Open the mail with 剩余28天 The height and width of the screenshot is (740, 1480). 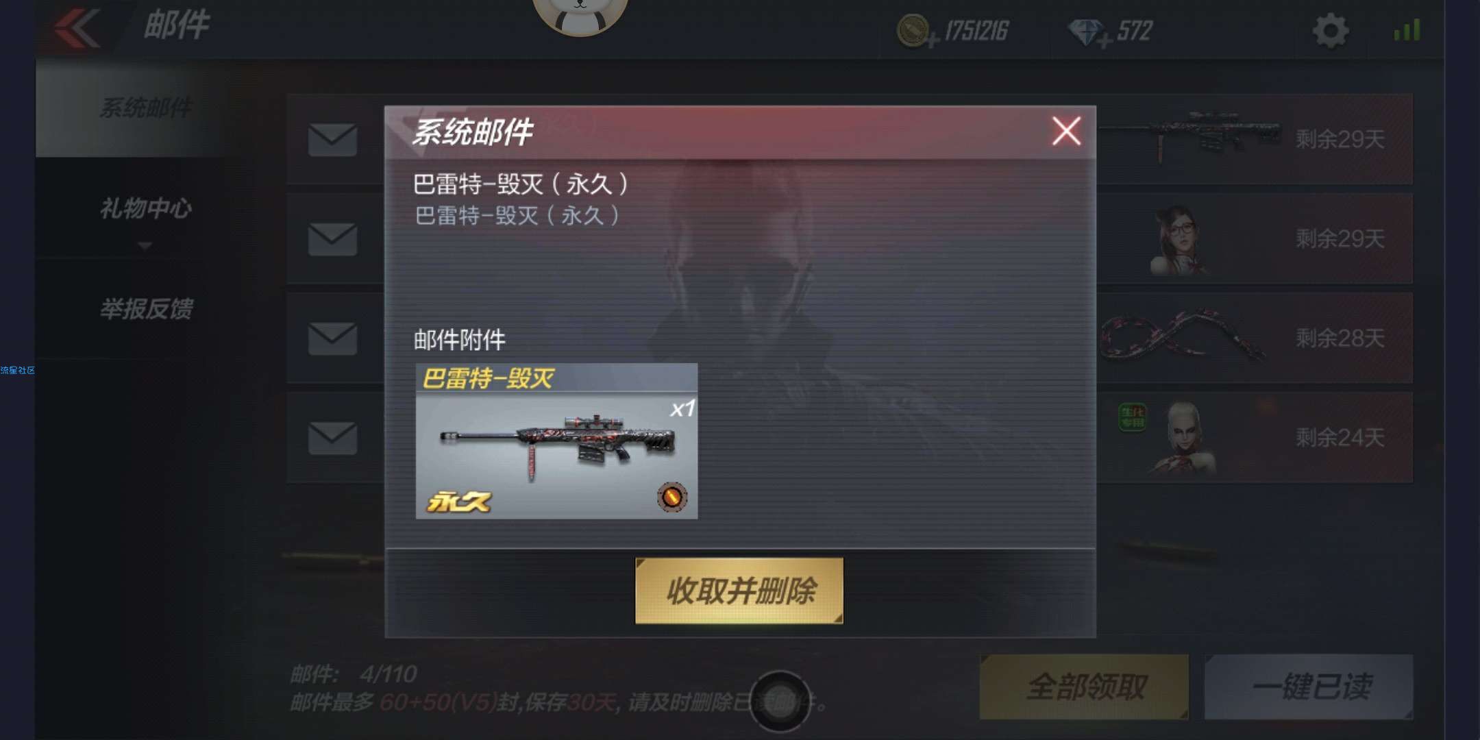[1254, 338]
